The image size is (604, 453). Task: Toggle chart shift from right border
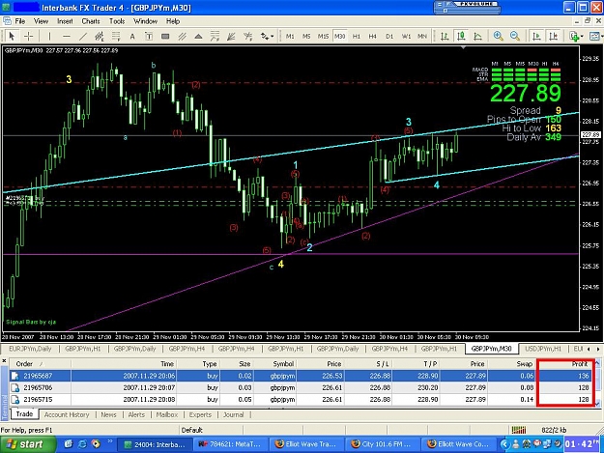[553, 36]
